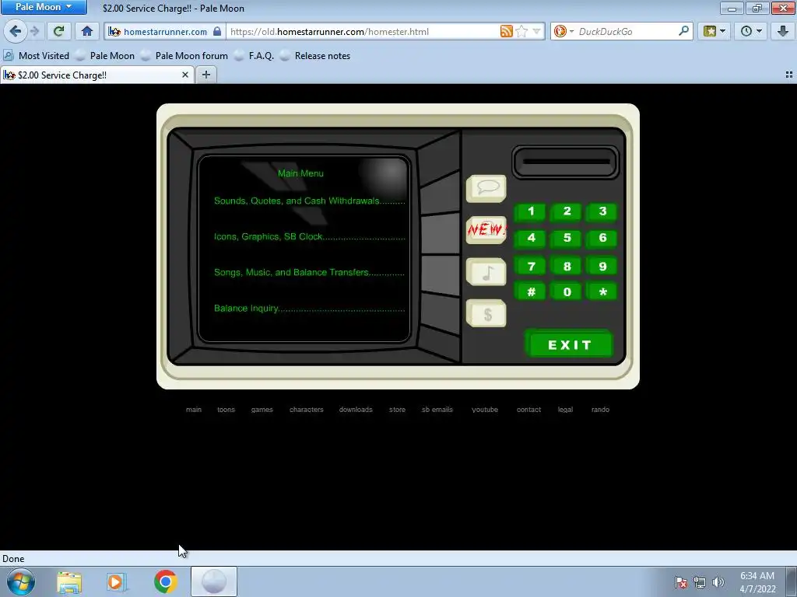Screen dimensions: 797x597
Task: Open the toons footer link
Action: pyautogui.click(x=226, y=410)
